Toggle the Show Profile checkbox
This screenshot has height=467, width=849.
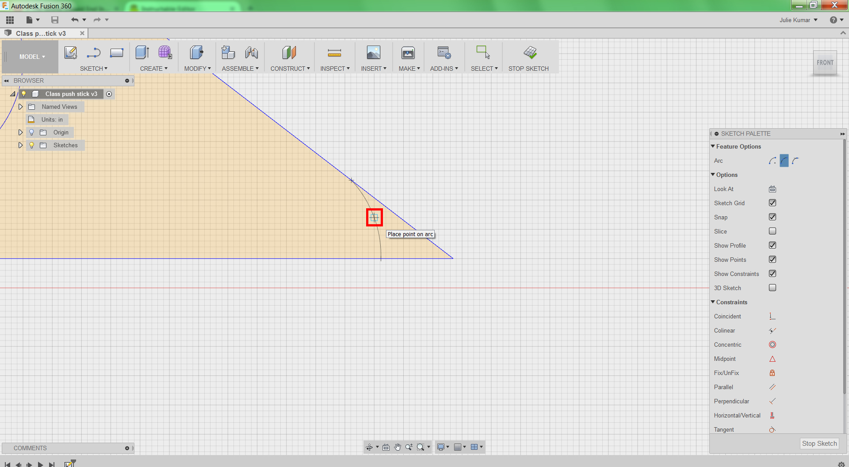click(x=773, y=245)
